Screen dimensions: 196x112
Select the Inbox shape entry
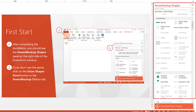coord(164,14)
